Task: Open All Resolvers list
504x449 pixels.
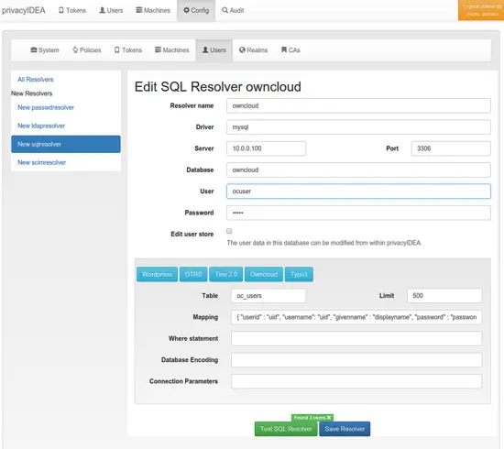Action: click(x=36, y=80)
